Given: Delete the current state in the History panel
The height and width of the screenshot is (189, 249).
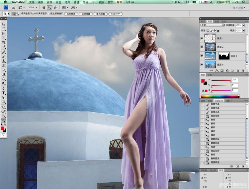Looking at the screenshot, I should click(243, 166).
